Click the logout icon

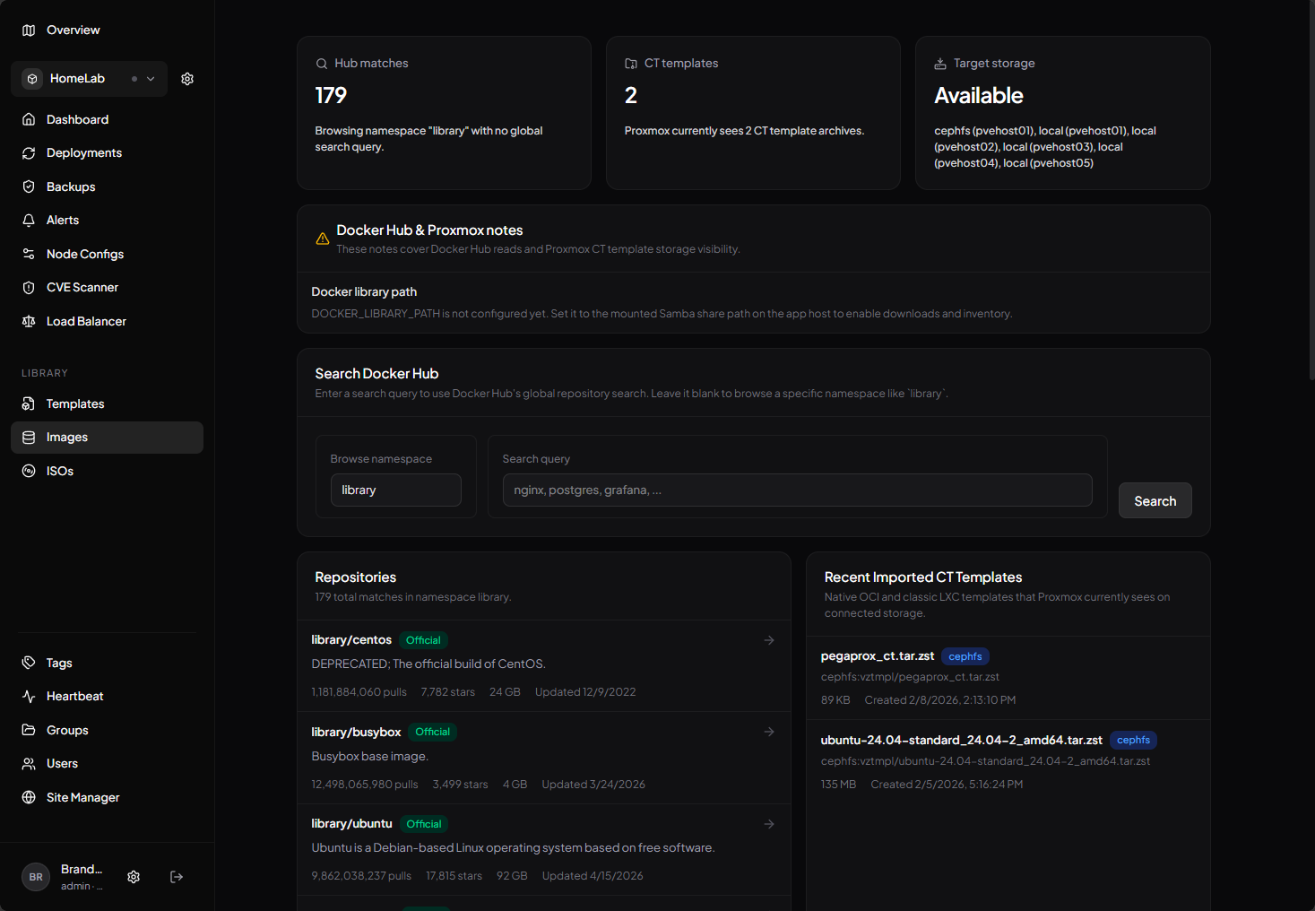pos(177,877)
